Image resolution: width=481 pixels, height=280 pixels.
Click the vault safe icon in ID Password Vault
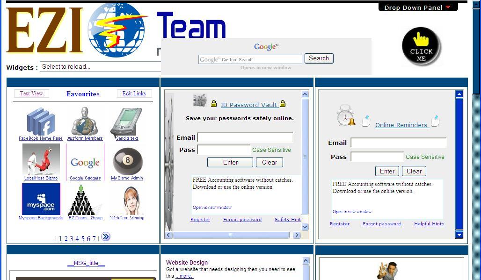click(x=200, y=100)
